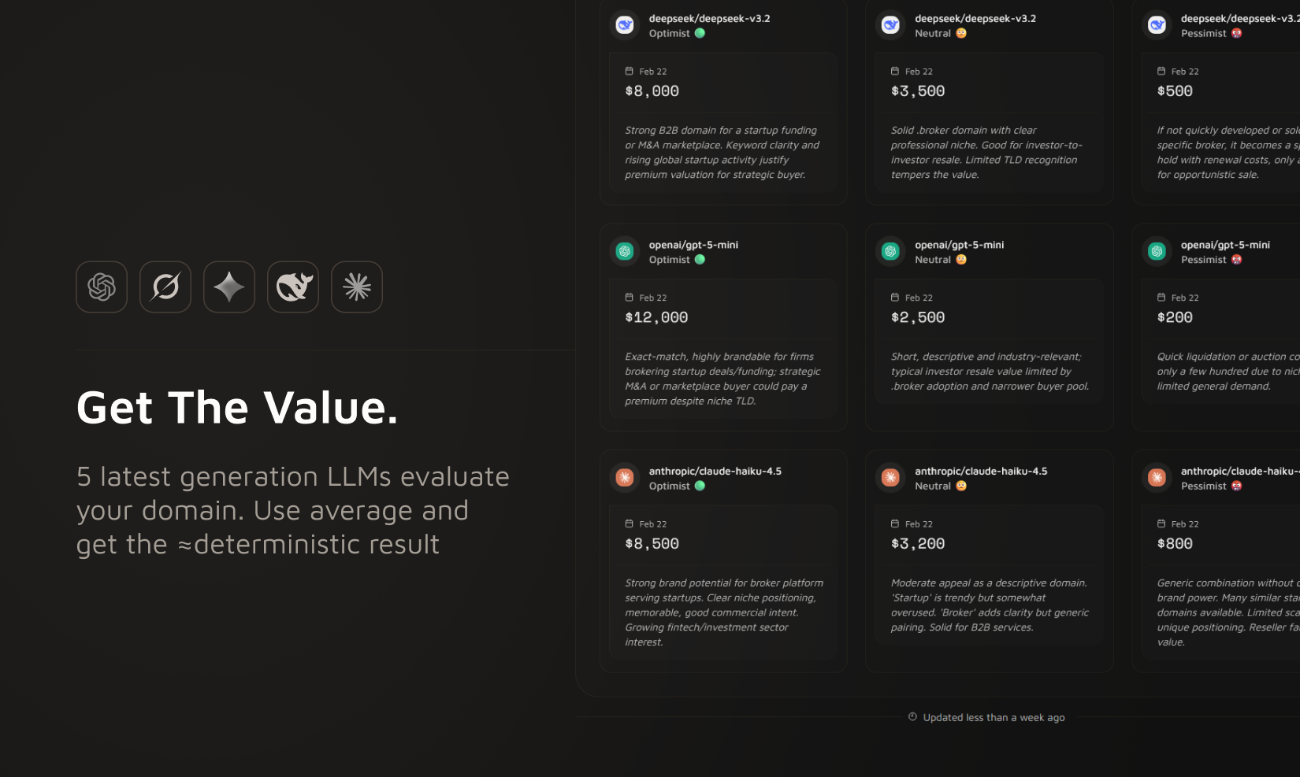
Task: Expand the deepseek-v3.2 Pessimist card details
Action: pos(1217,102)
